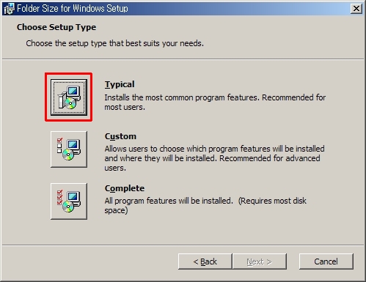Click the Choose Setup Type heading
The height and width of the screenshot is (282, 366).
pyautogui.click(x=56, y=27)
